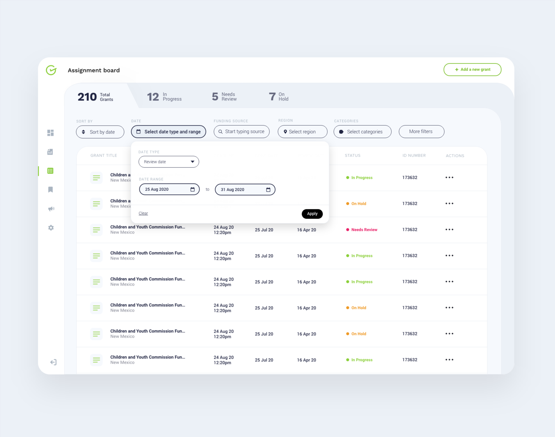Click the green checkmark logo top-left
555x437 pixels.
[51, 70]
